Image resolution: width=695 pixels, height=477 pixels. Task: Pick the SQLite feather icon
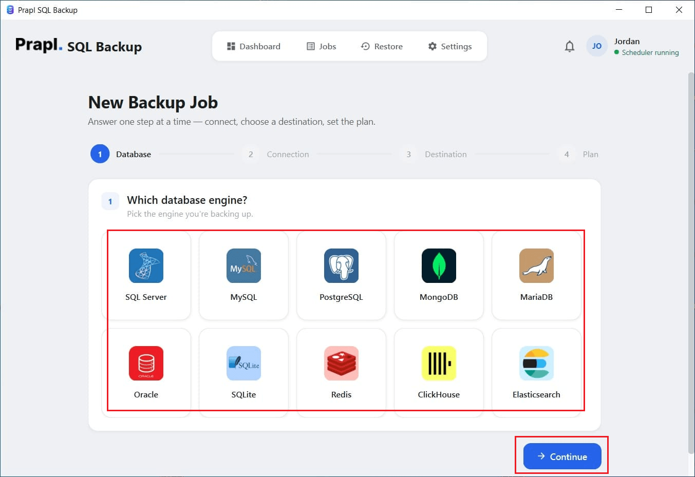coord(243,363)
